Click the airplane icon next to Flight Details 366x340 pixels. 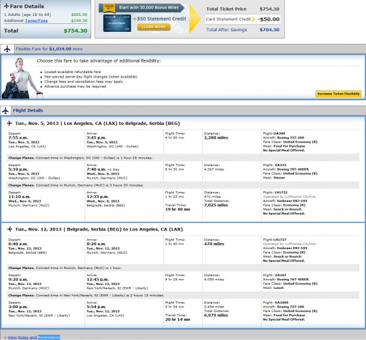[5, 111]
